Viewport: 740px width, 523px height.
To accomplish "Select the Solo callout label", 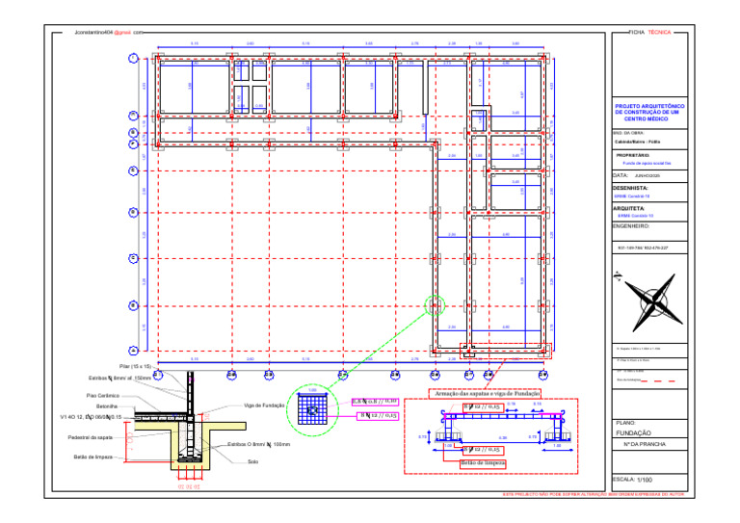I will click(253, 461).
